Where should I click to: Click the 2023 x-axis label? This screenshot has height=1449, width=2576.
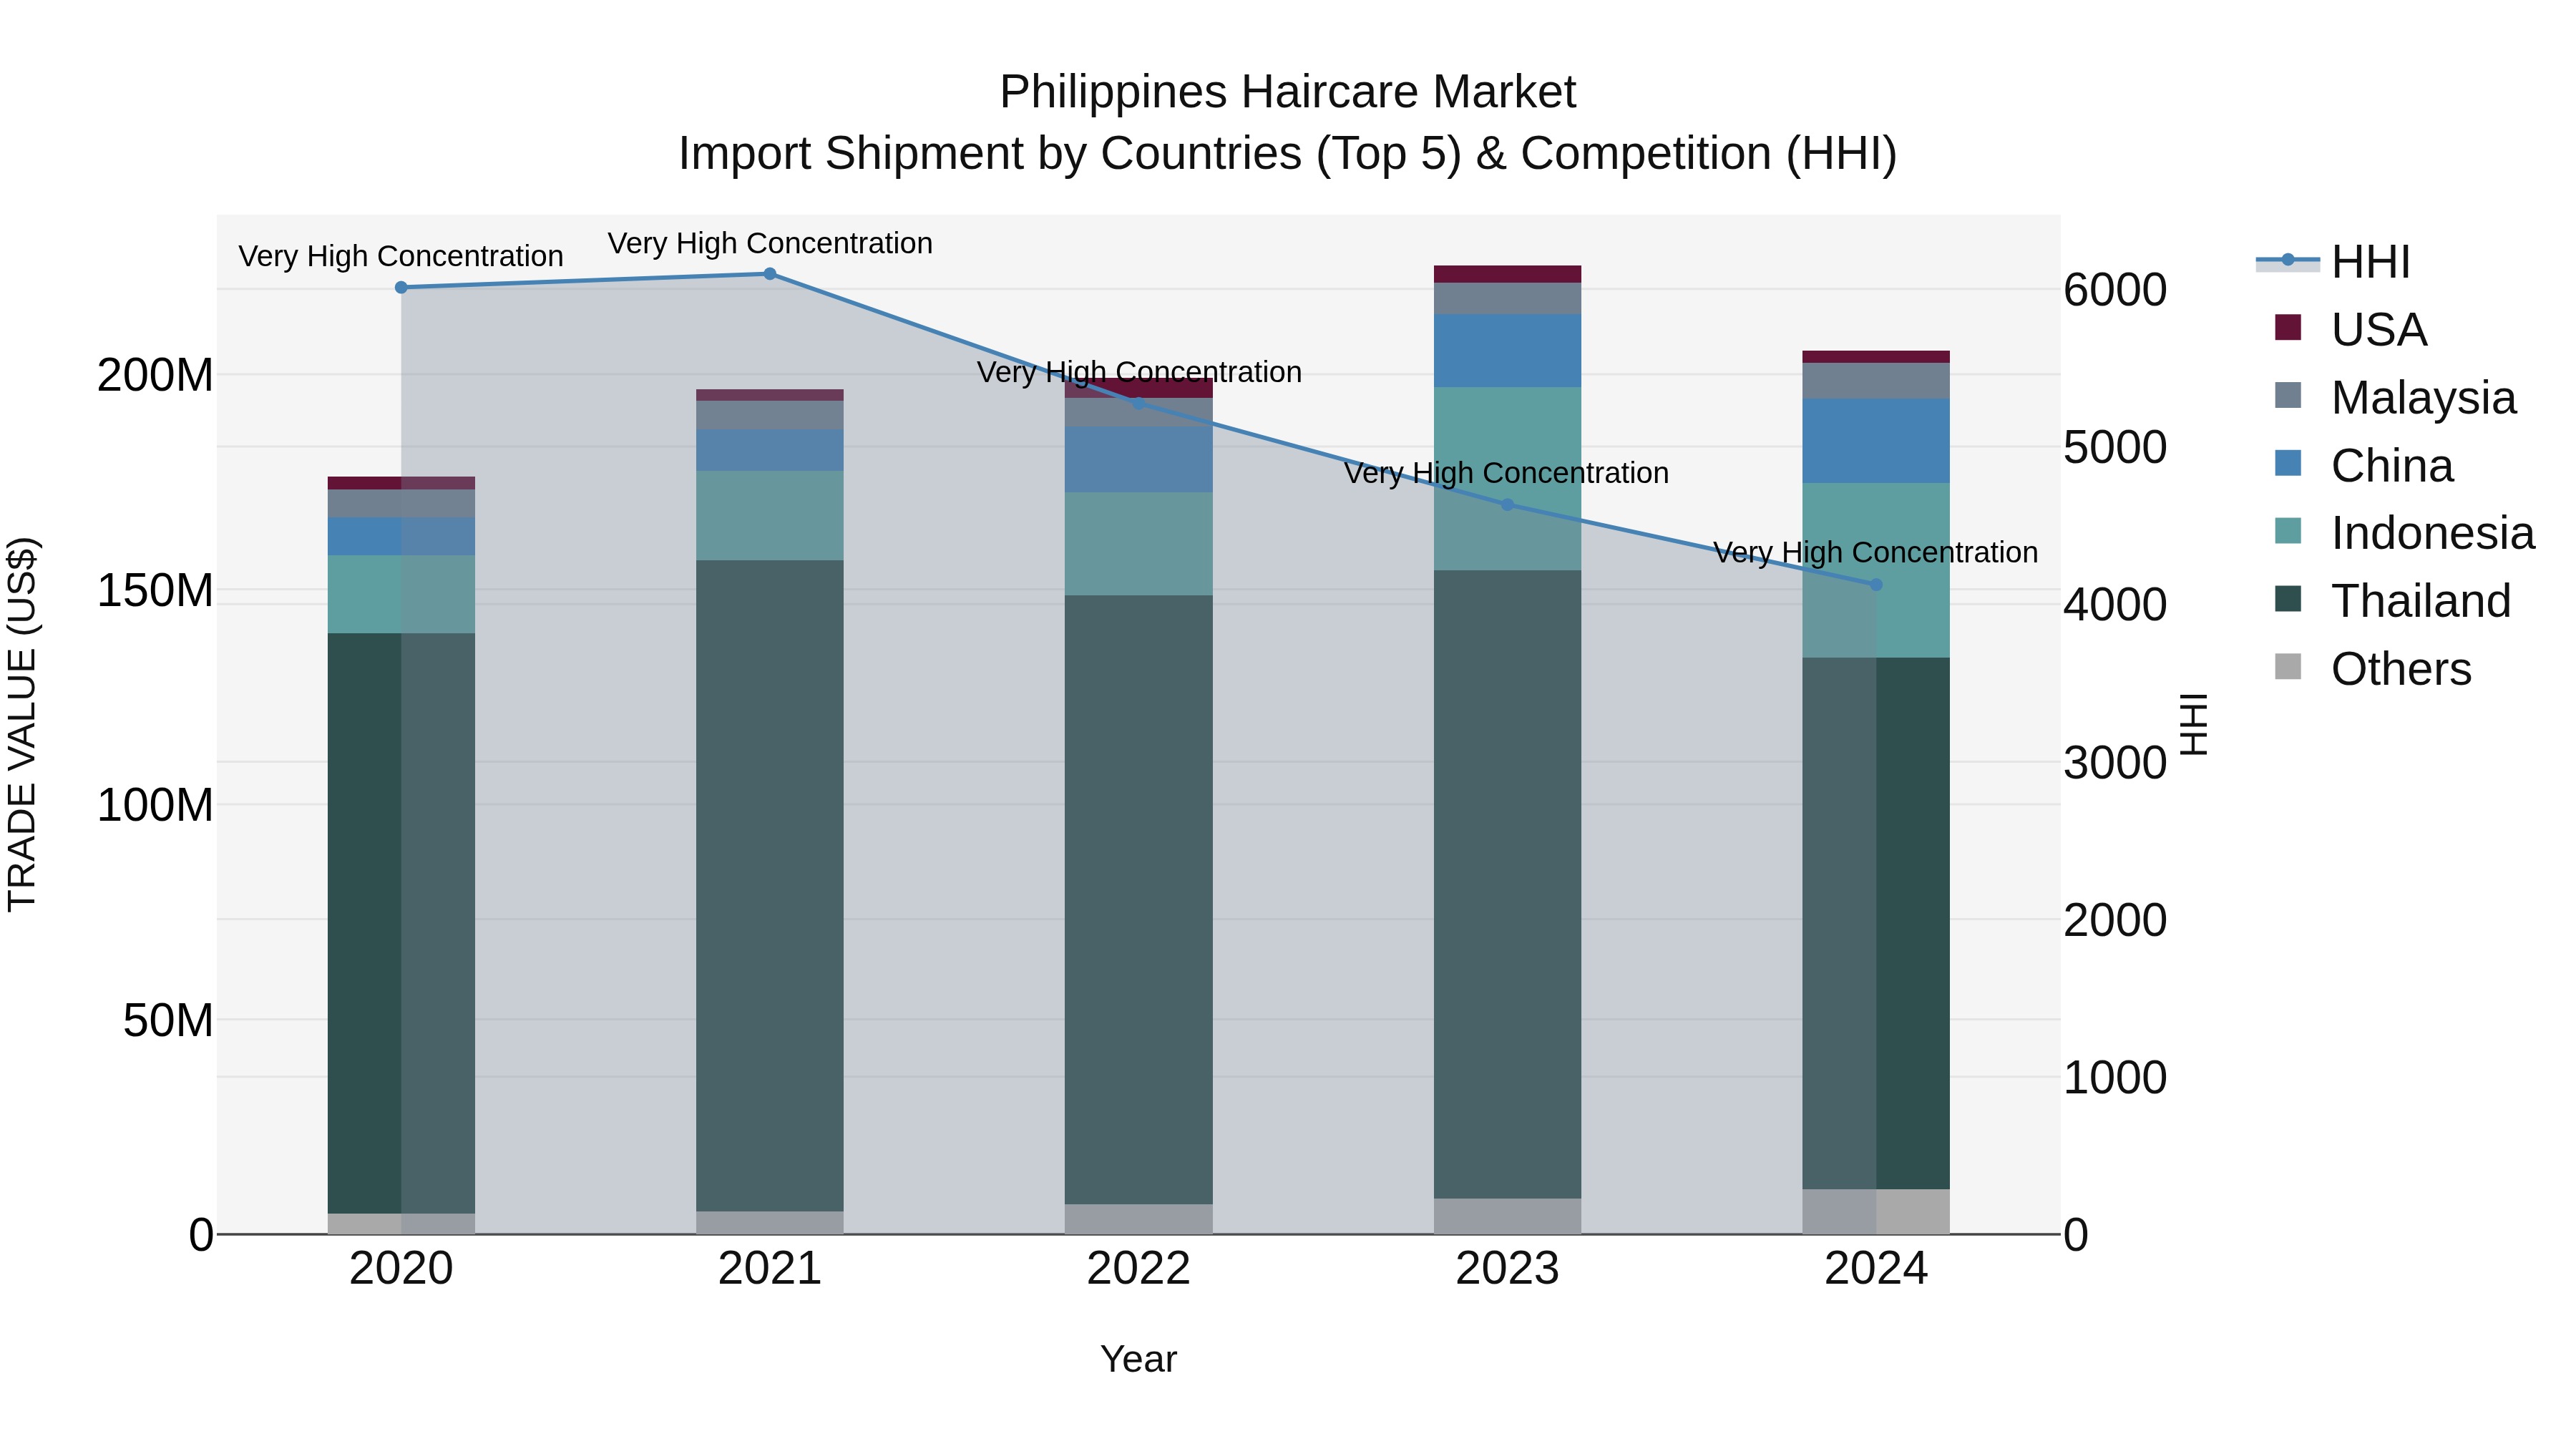[1508, 1269]
